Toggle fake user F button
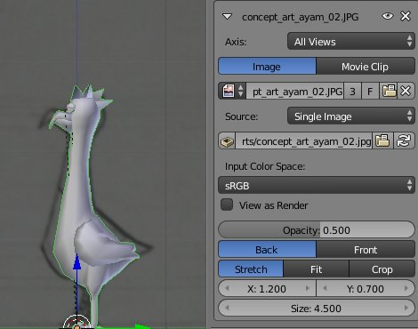The image size is (418, 329). [370, 91]
